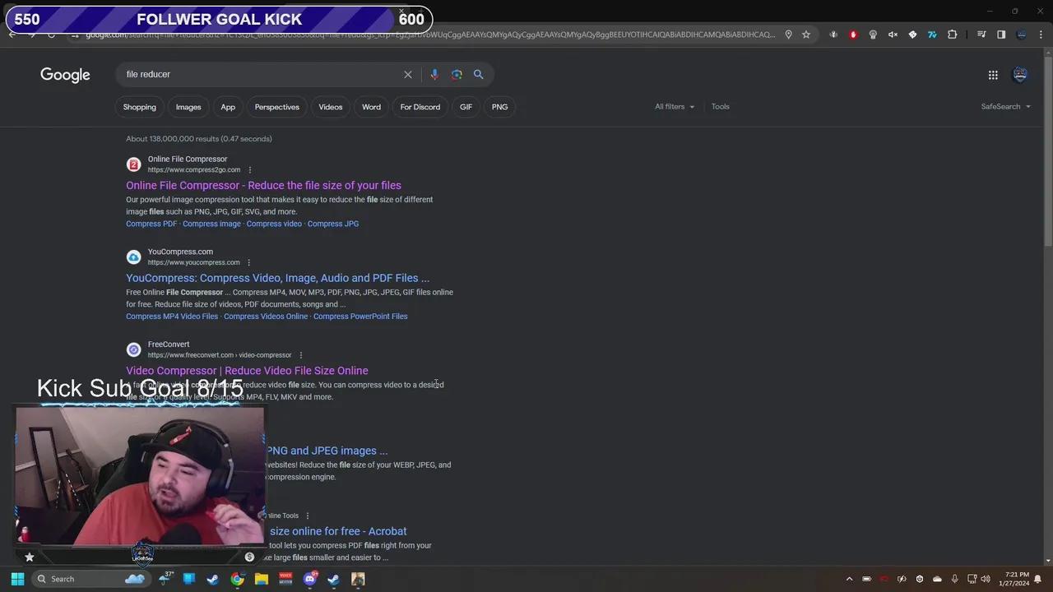Select the Videos filter chip
The height and width of the screenshot is (592, 1053).
click(x=331, y=107)
